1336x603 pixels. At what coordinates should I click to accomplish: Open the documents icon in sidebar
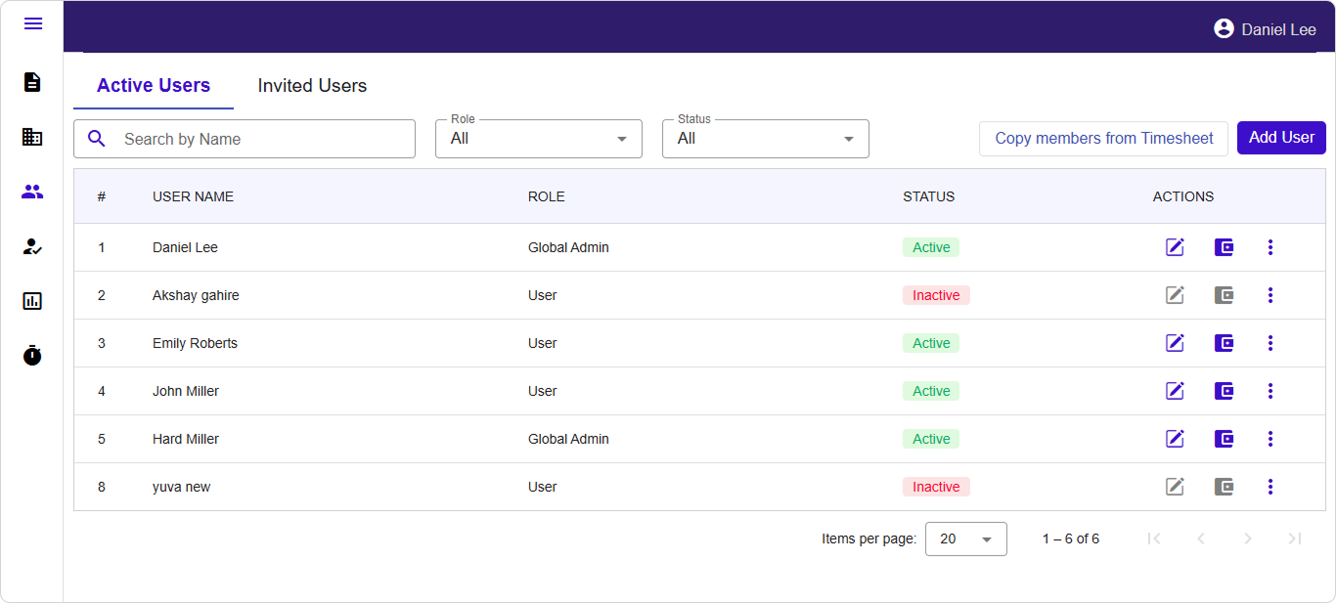tap(32, 82)
